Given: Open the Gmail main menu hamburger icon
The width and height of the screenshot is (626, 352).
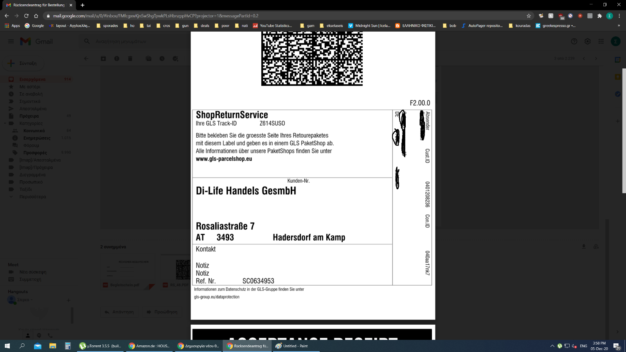Looking at the screenshot, I should [11, 41].
